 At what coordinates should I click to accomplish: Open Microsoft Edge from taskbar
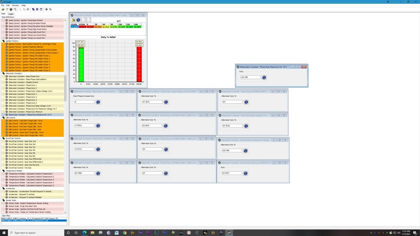tap(84, 232)
